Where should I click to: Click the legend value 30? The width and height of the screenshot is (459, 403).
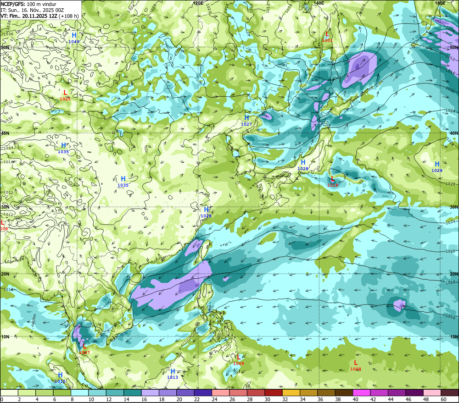267,399
